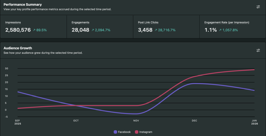Click the 1.1% Engagement Rate value

(x=210, y=30)
